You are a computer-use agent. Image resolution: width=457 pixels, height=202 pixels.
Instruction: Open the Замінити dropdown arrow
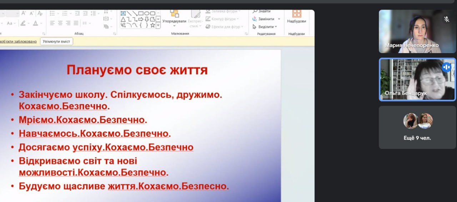coord(279,19)
